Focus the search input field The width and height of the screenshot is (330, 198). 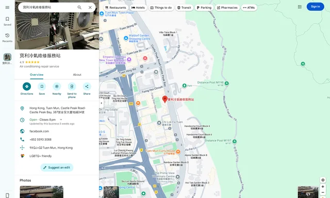click(47, 7)
